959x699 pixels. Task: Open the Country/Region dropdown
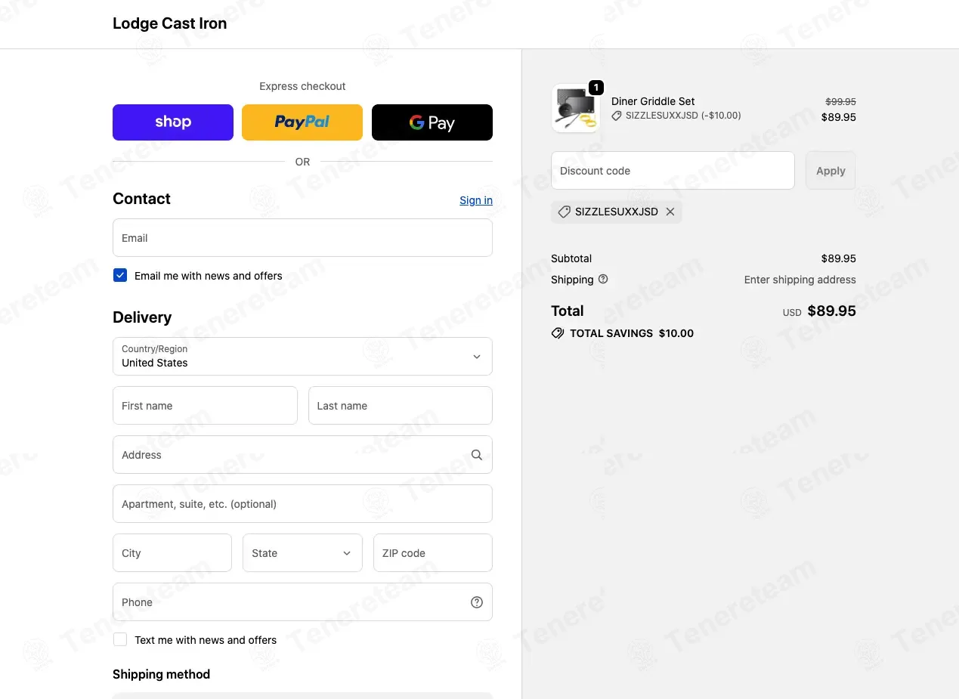[302, 356]
